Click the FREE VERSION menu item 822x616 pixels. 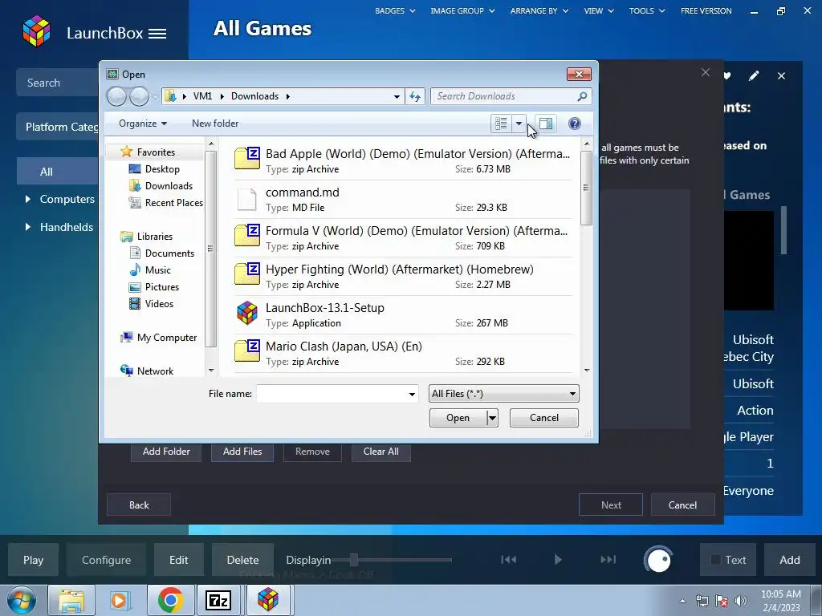(706, 10)
